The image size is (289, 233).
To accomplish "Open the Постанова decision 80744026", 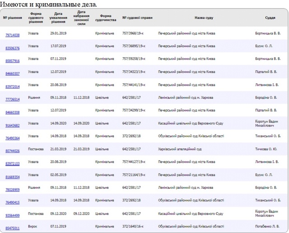I will pyautogui.click(x=12, y=151).
